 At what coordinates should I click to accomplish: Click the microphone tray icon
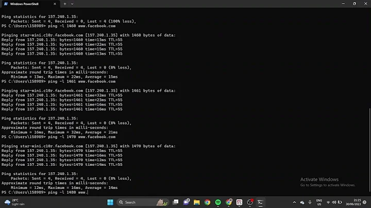310,202
